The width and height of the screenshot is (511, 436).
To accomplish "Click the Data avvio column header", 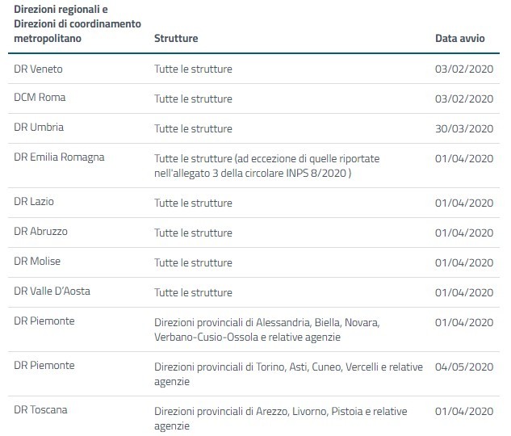I will (463, 39).
